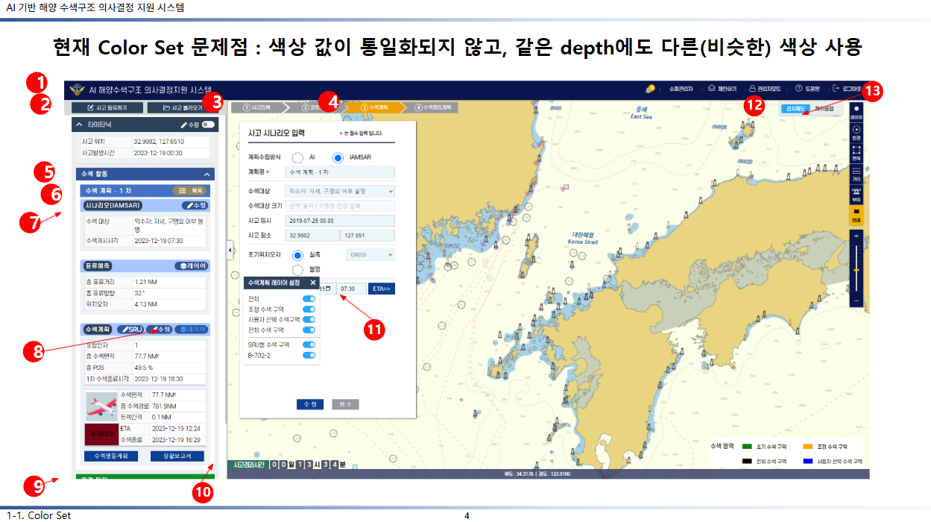931x522 pixels.
Task: Click the ETA>> button
Action: [x=382, y=289]
